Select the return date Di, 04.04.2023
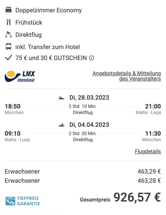Screen dimensions: 166x215 tap(89, 125)
